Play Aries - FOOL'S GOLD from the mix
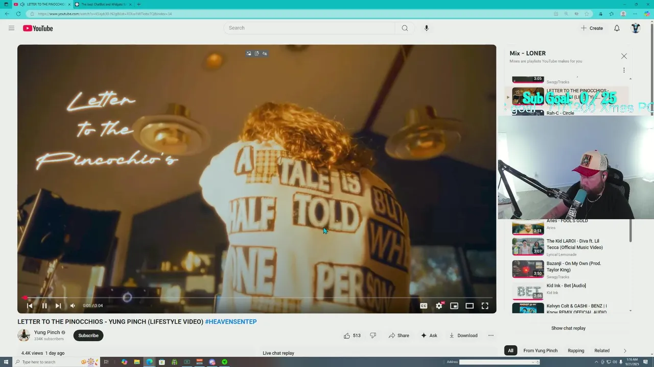The width and height of the screenshot is (654, 367). click(x=567, y=227)
